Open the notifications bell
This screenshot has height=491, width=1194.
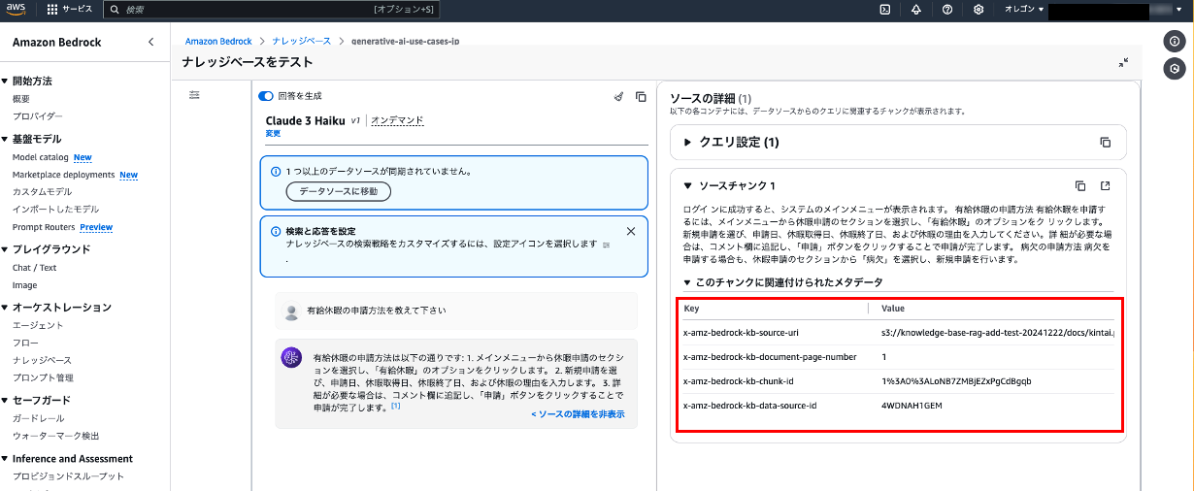tap(916, 9)
